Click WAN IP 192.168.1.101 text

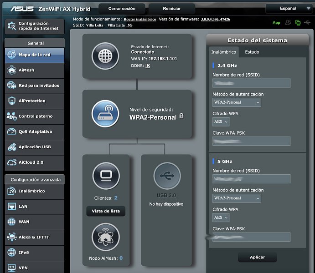tap(163, 59)
